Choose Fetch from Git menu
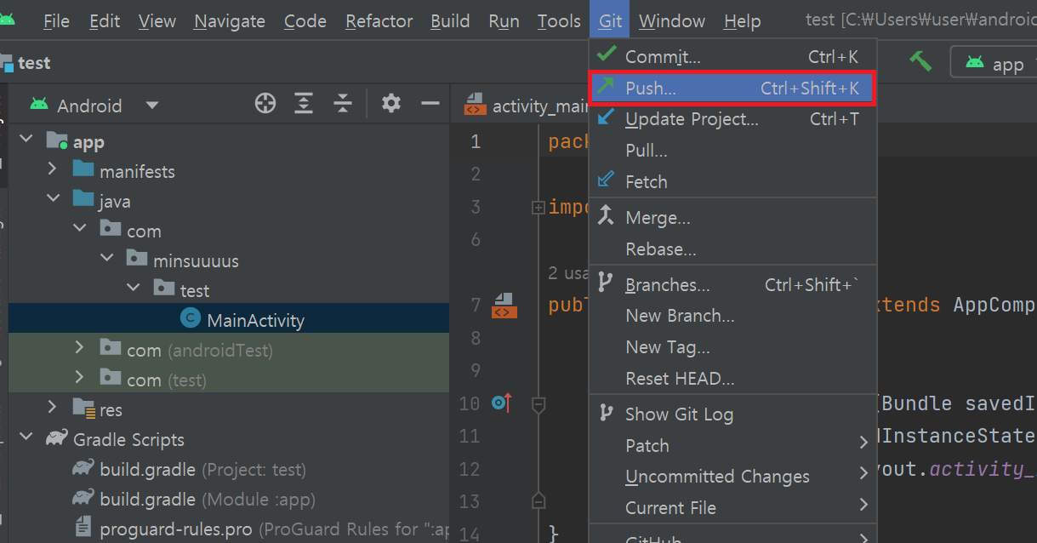This screenshot has width=1037, height=543. [x=732, y=181]
